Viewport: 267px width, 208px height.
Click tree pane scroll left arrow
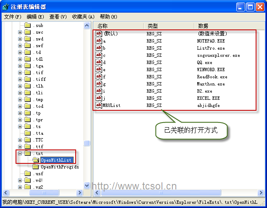coord(5,193)
